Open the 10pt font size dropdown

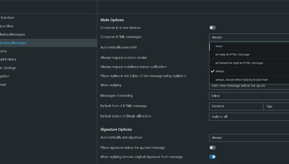coord(276,106)
